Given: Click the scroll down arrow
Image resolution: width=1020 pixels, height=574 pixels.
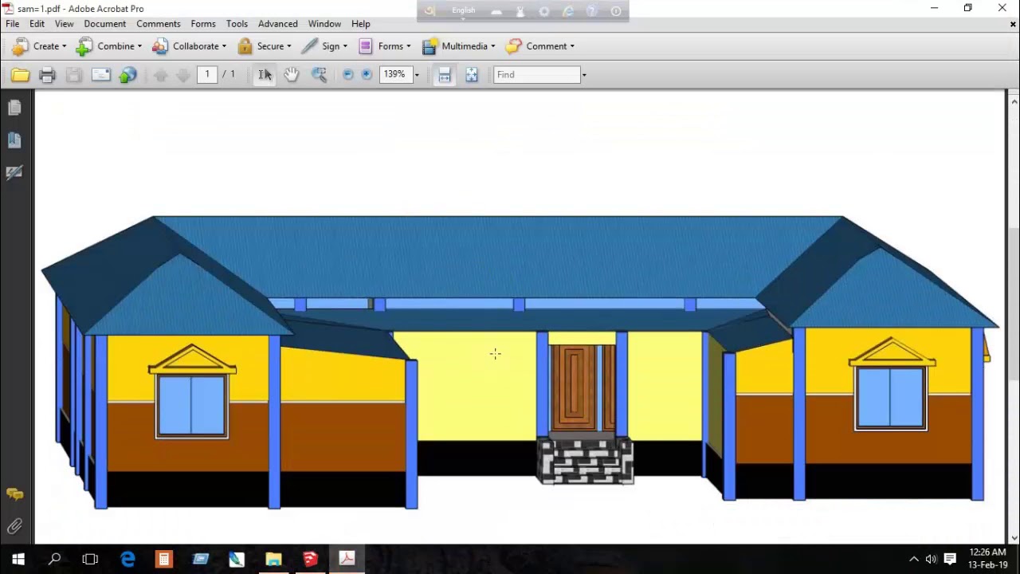Looking at the screenshot, I should point(1014,537).
